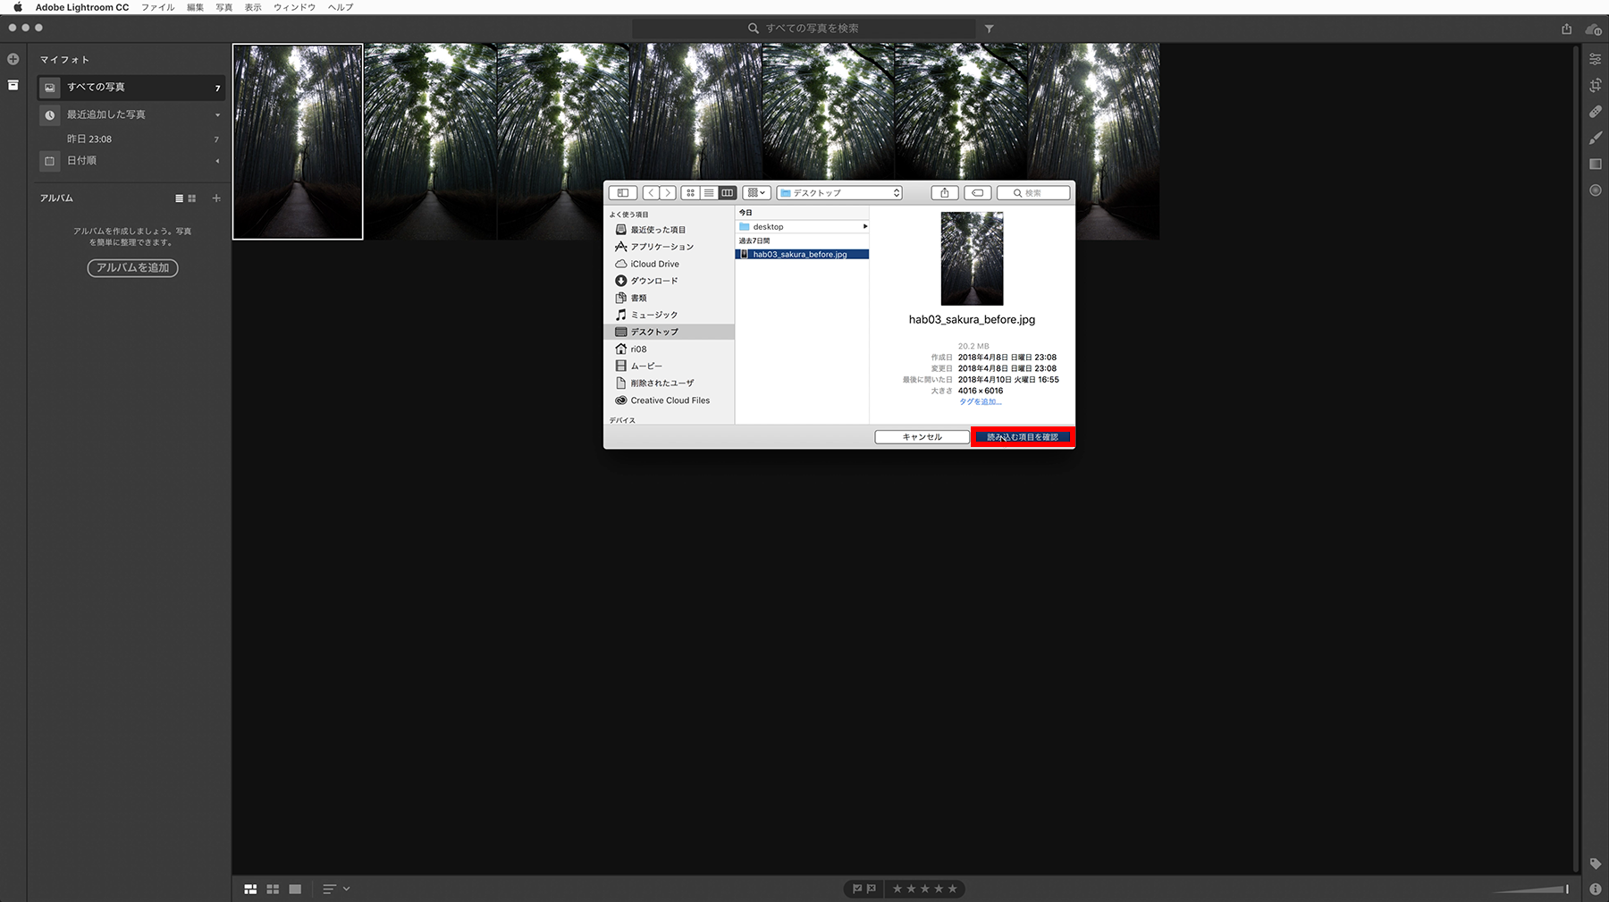This screenshot has height=902, width=1609.
Task: Go back in the file dialog
Action: click(651, 193)
